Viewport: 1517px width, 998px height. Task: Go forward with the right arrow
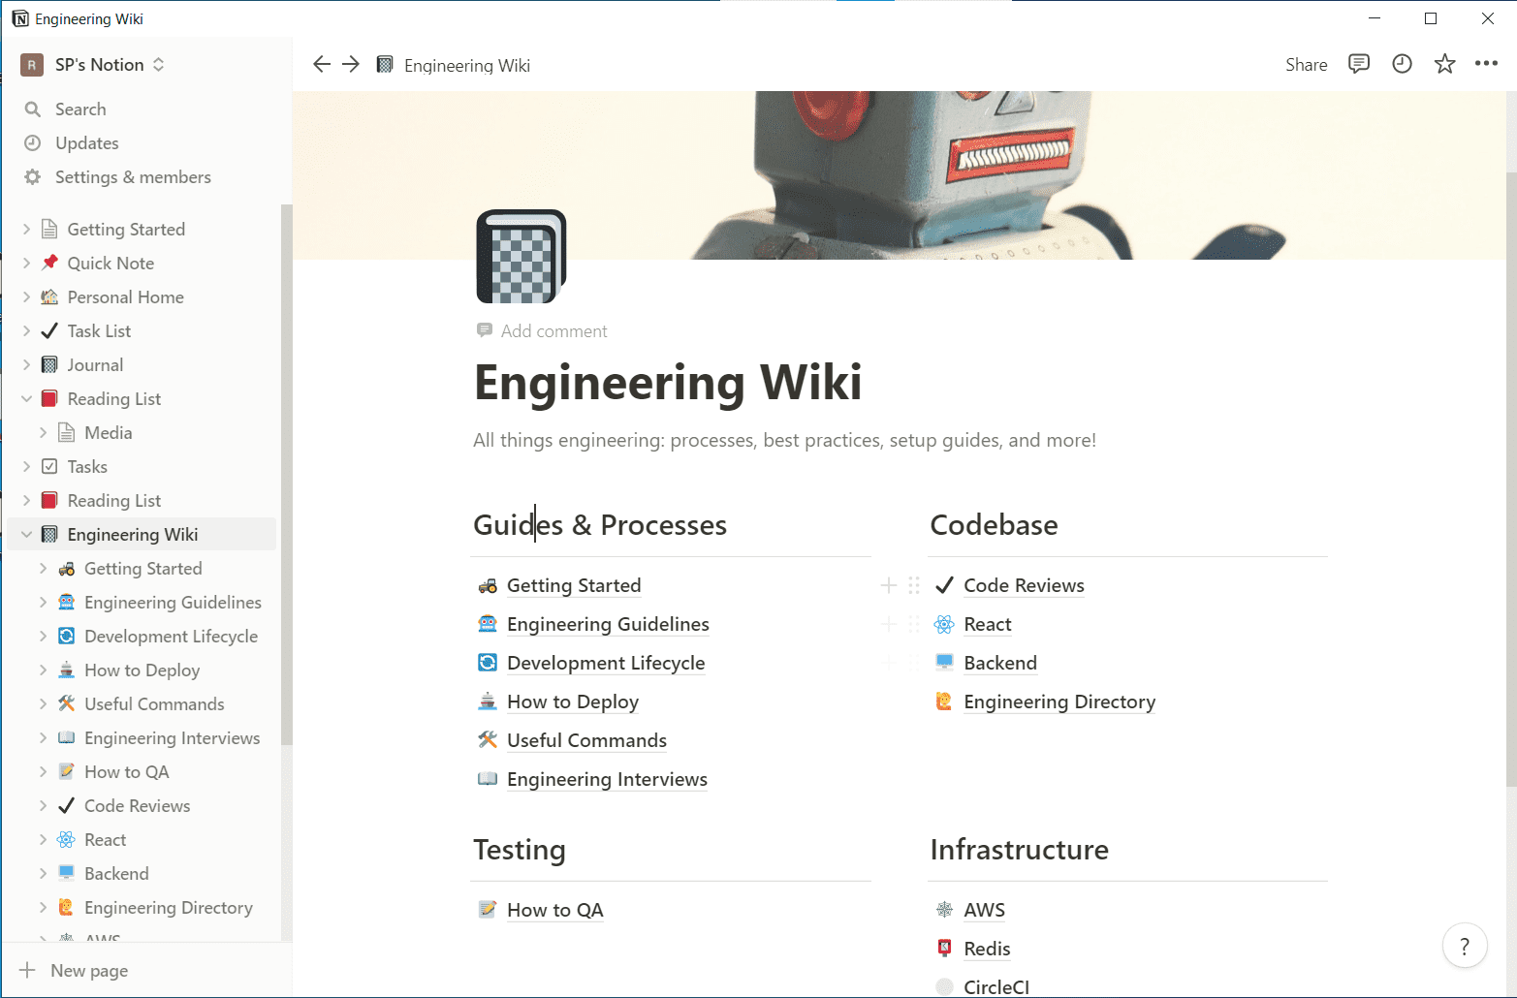[x=351, y=64]
